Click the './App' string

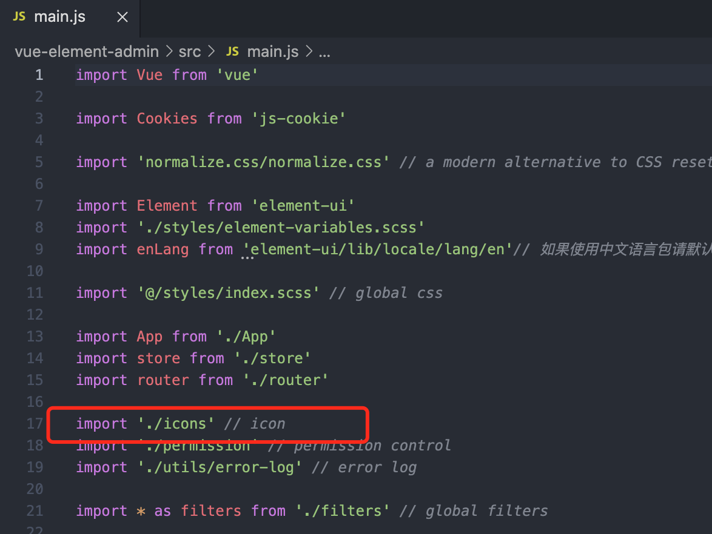coord(246,337)
